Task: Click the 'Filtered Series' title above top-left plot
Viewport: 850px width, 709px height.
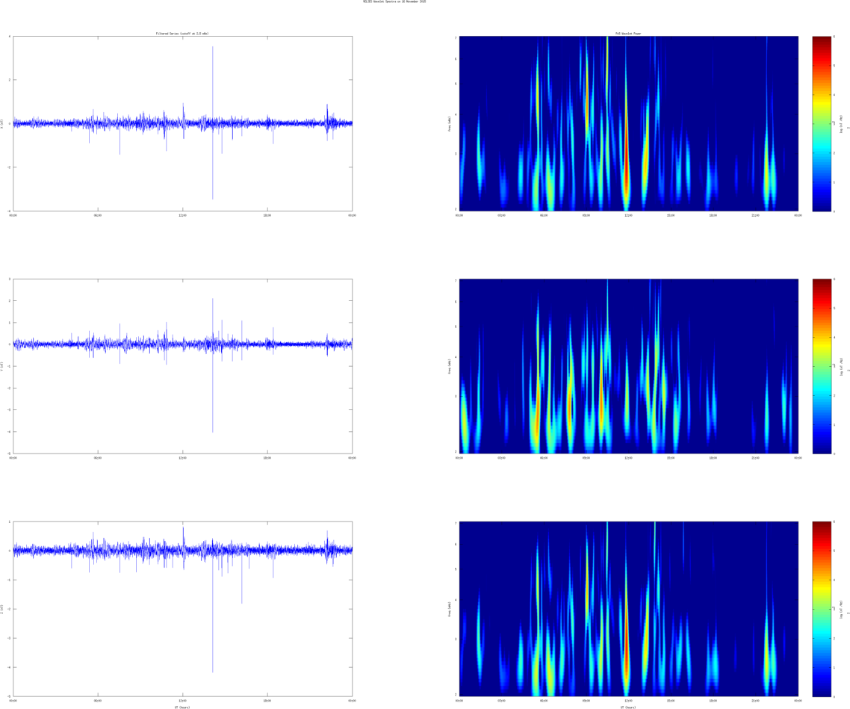Action: (182, 34)
